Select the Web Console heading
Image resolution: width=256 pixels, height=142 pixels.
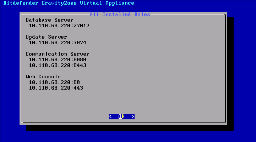[x=43, y=77]
